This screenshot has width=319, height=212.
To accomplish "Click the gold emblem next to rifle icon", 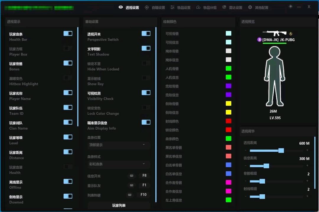I will pos(291,34).
